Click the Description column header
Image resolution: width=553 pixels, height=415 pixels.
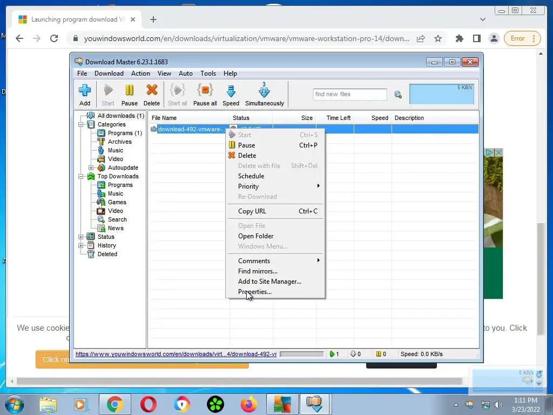point(435,118)
